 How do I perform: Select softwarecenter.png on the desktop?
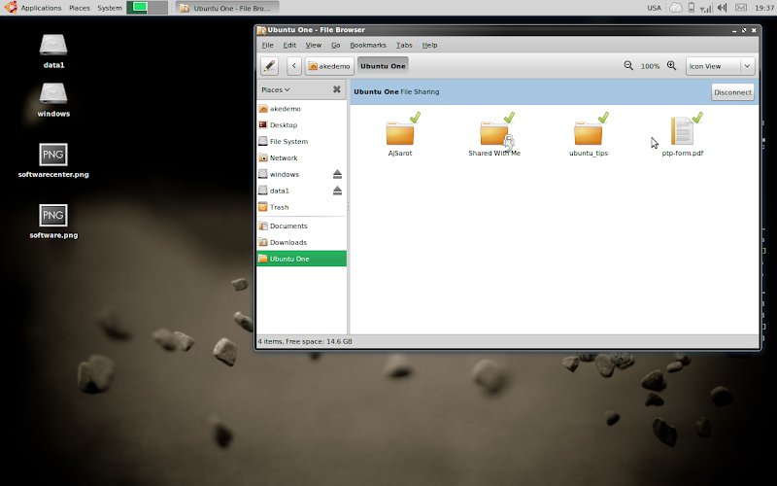coord(53,160)
